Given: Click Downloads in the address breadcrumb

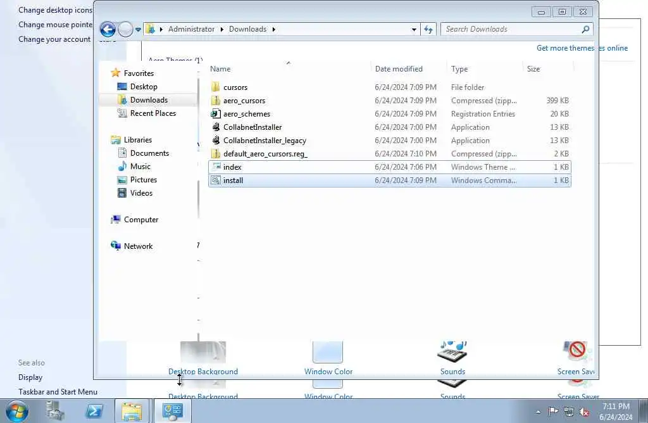Looking at the screenshot, I should (247, 29).
